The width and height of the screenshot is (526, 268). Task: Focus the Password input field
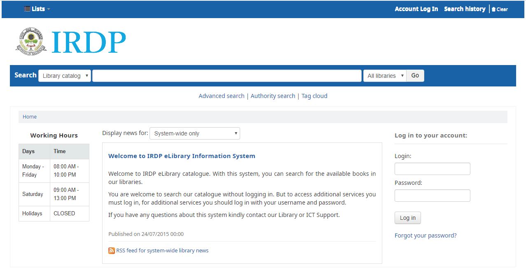(x=432, y=196)
